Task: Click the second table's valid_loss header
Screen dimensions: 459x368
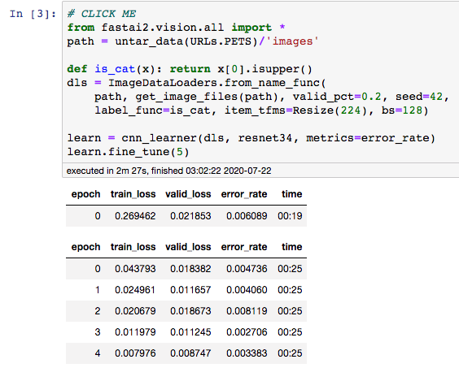Action: [x=188, y=247]
